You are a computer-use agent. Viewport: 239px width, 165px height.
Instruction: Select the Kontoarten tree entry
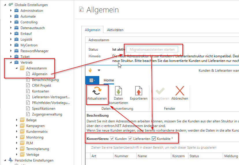pyautogui.click(x=40, y=91)
